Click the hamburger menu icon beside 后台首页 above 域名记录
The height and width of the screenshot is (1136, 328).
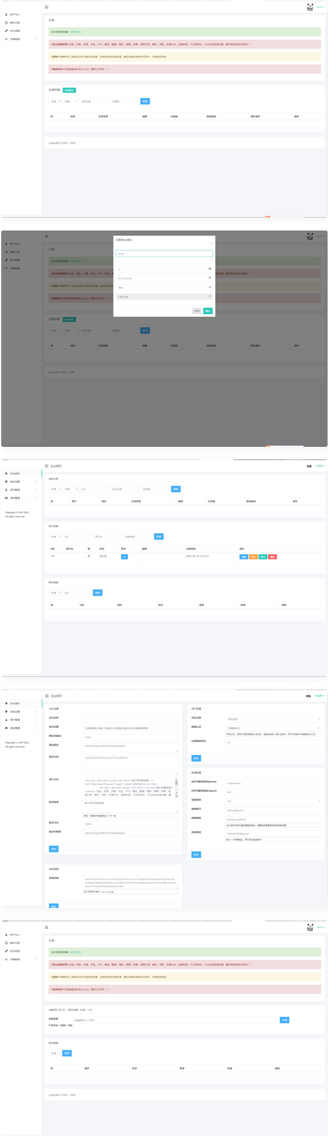click(47, 466)
